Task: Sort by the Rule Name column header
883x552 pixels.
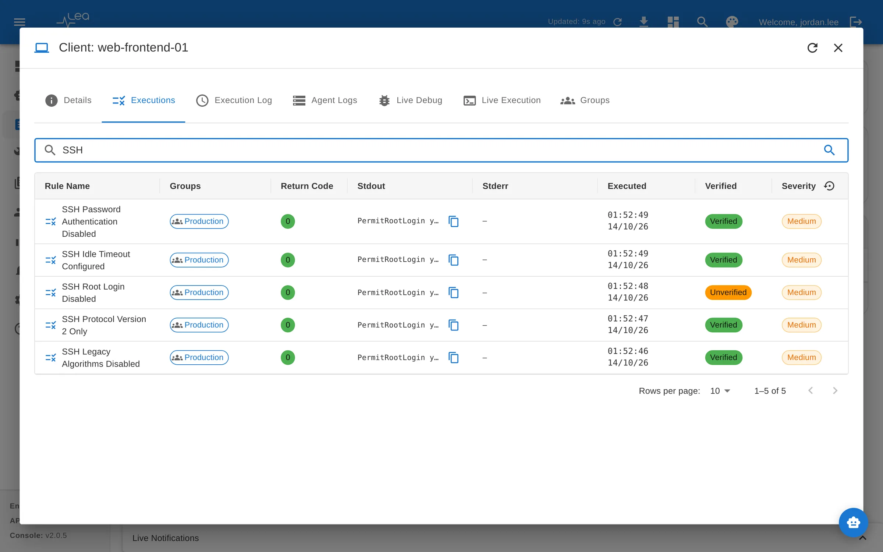Action: [67, 186]
